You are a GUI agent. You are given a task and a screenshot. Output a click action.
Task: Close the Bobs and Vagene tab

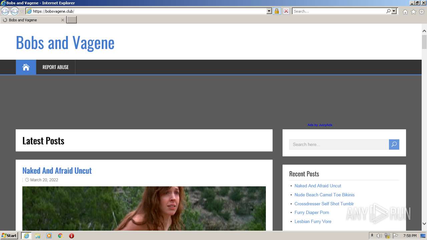[62, 20]
